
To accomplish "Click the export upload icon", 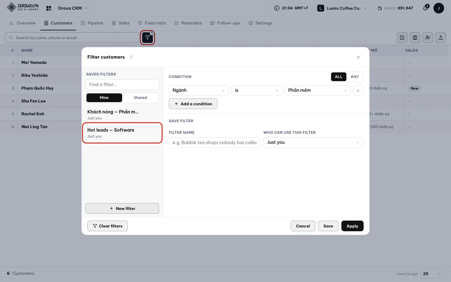I will 441,38.
